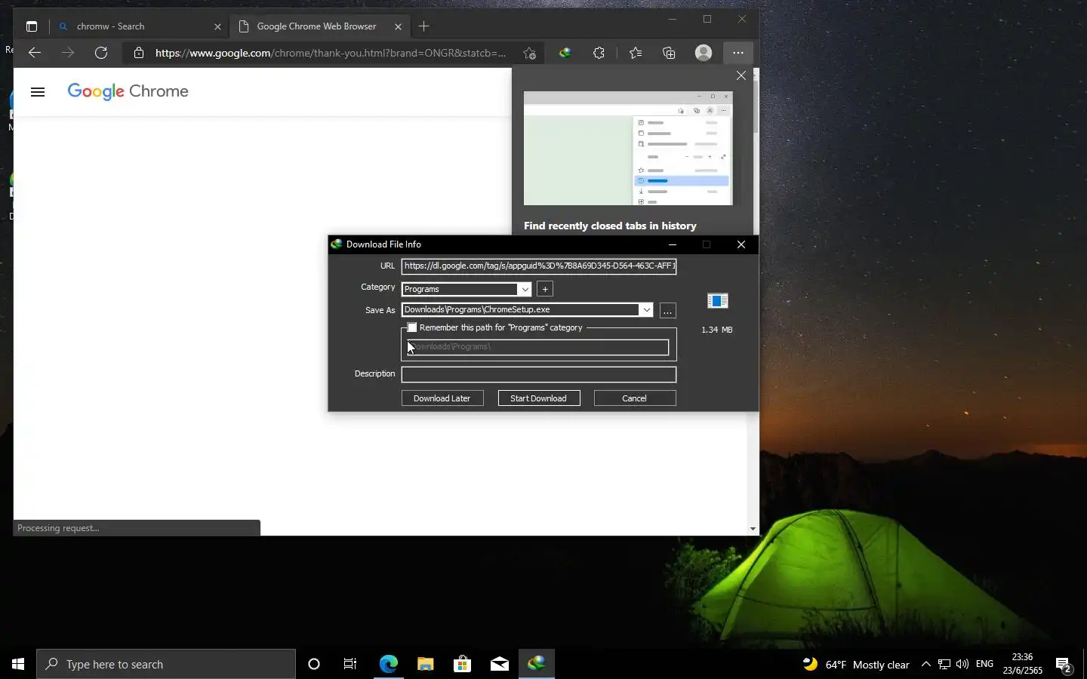Screen dimensions: 1087x679
Task: Click the page scrollbar down arrow
Action: click(x=753, y=529)
